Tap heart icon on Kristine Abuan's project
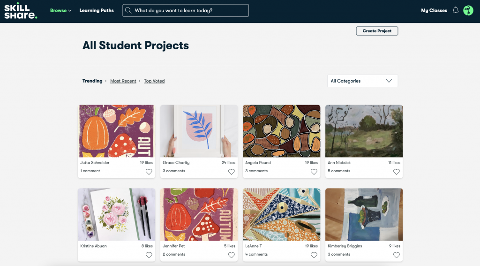The height and width of the screenshot is (266, 480). point(149,255)
